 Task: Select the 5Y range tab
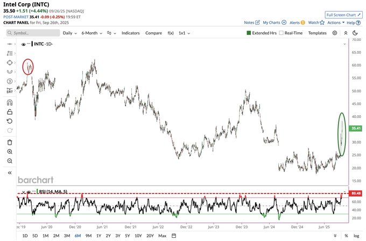pos(128,236)
